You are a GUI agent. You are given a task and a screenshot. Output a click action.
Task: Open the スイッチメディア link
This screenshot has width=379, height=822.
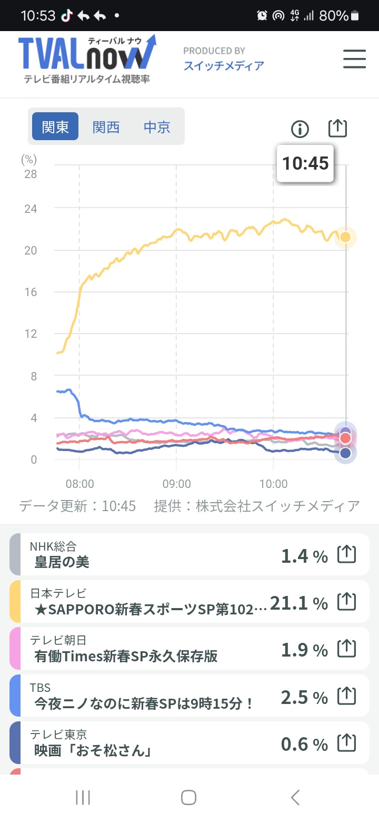click(x=224, y=66)
